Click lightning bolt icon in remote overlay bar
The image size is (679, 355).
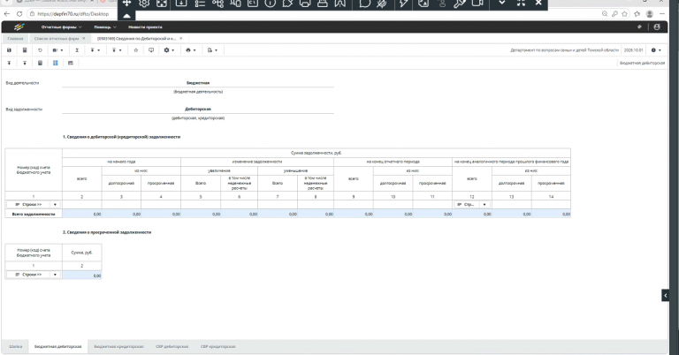403,4
